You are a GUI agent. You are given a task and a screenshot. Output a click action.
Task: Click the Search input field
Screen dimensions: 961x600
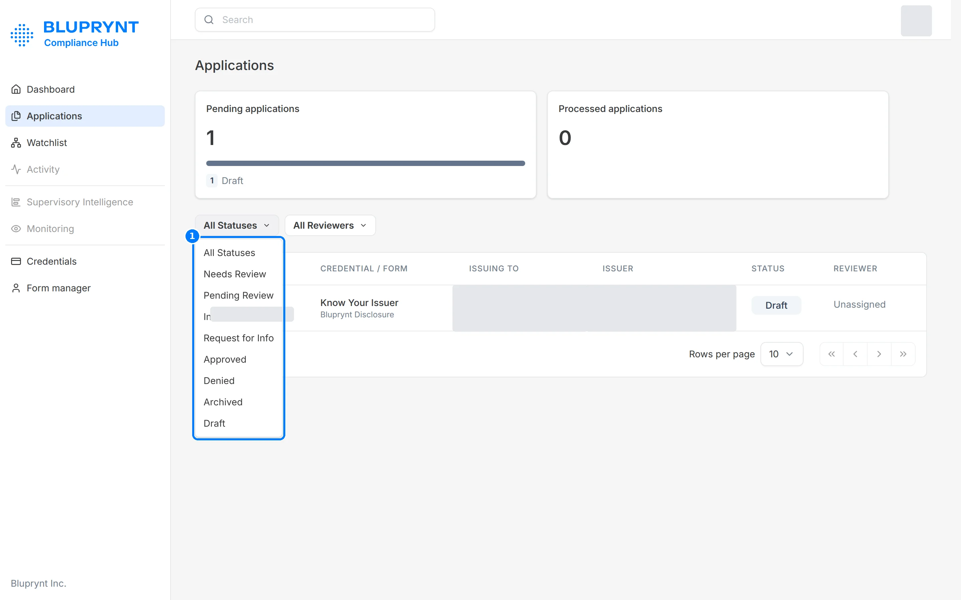coord(315,19)
